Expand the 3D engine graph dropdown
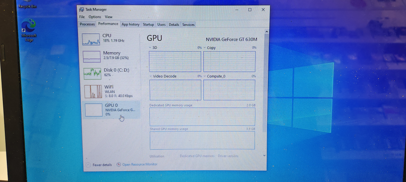The width and height of the screenshot is (406, 182). coord(151,48)
